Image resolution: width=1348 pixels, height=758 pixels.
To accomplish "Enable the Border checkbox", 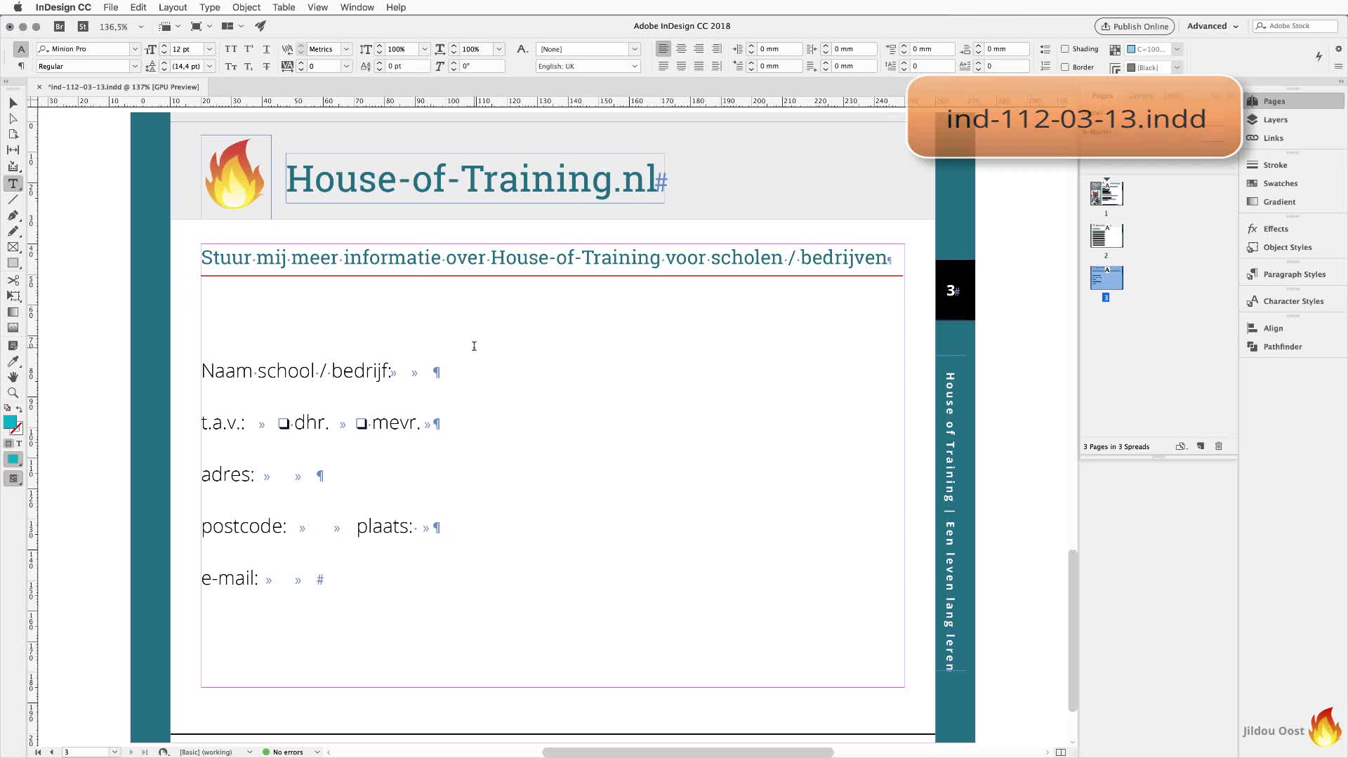I will [1065, 67].
